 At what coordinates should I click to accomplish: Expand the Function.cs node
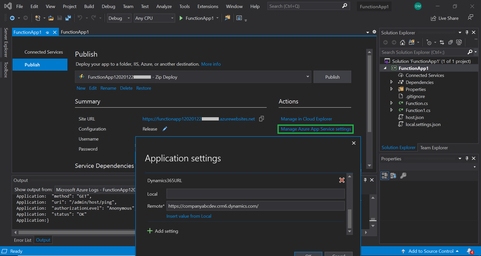(392, 103)
